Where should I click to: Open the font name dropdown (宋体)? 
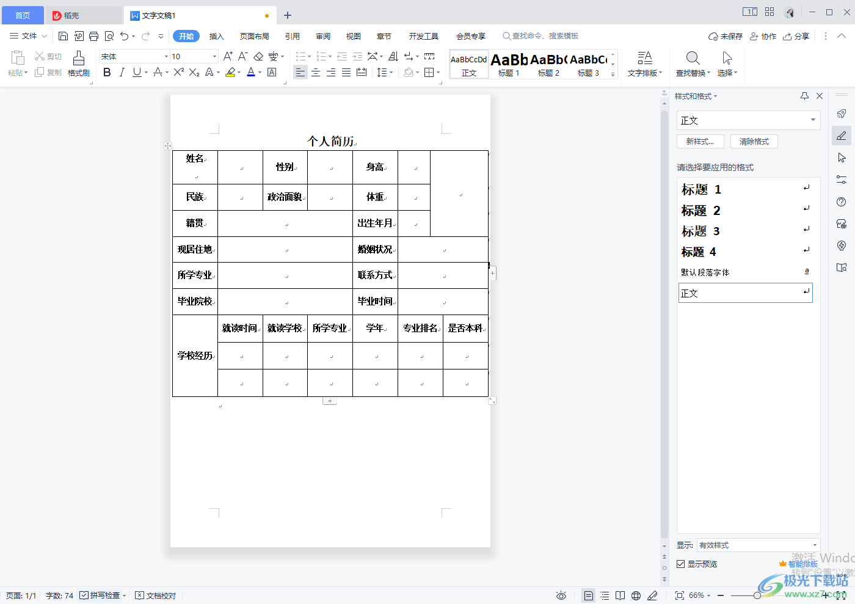pos(166,56)
